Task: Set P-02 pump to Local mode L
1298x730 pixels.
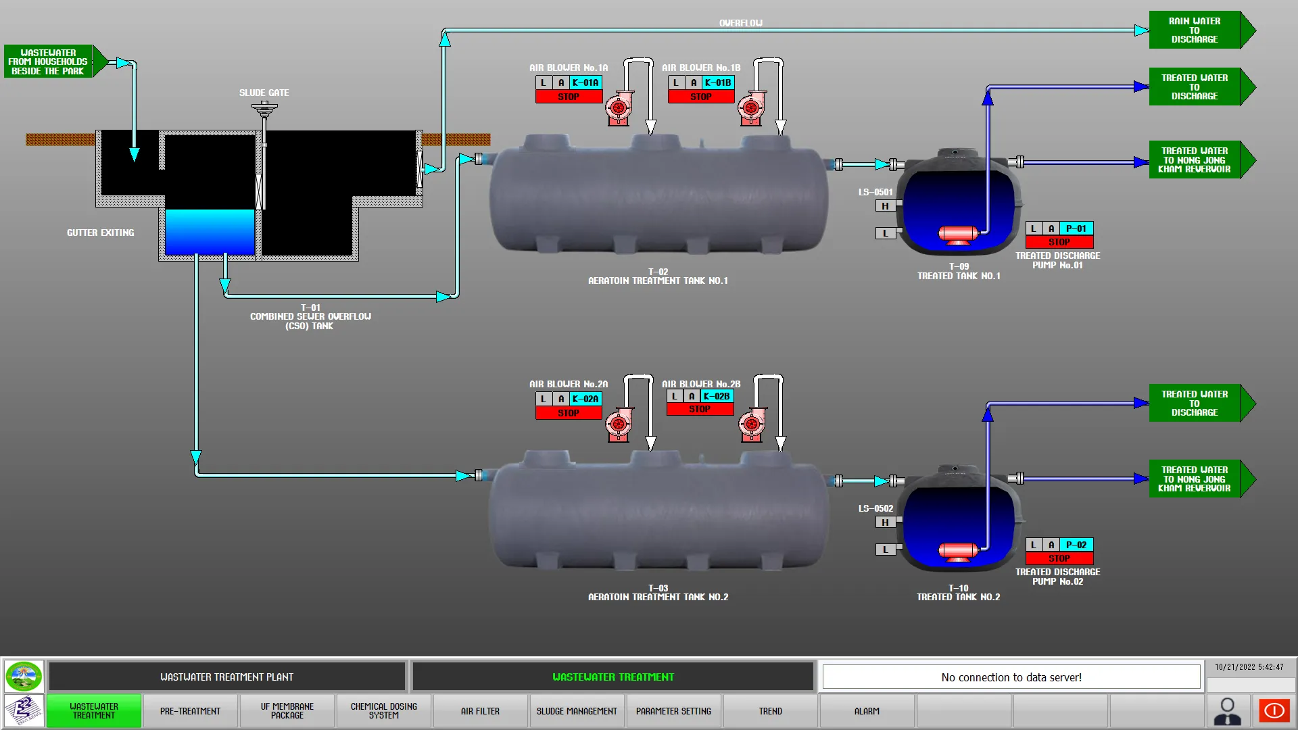Action: click(1034, 545)
